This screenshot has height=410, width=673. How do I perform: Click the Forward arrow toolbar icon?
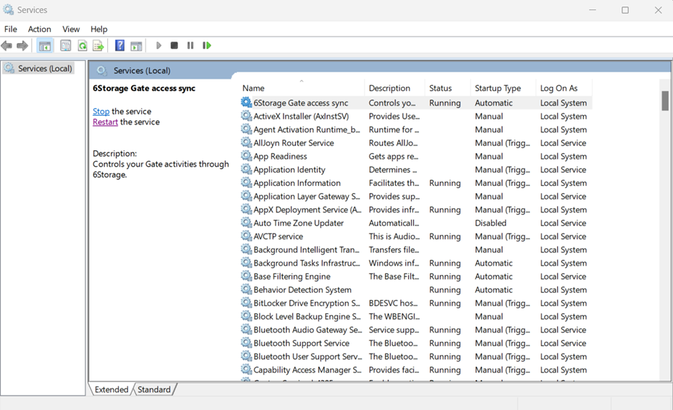click(22, 46)
